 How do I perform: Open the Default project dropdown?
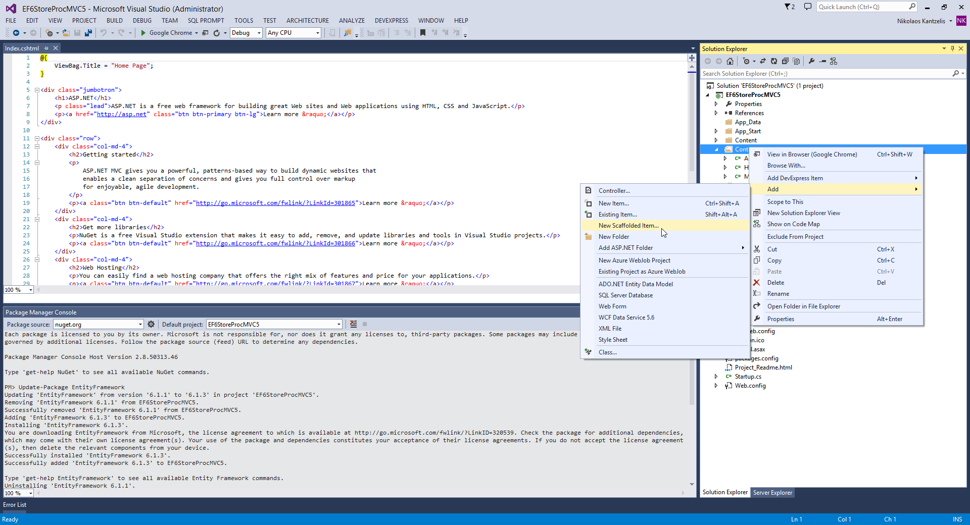pyautogui.click(x=338, y=324)
